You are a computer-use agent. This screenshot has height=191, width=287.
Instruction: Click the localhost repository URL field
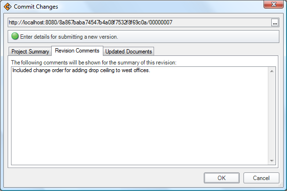point(140,22)
